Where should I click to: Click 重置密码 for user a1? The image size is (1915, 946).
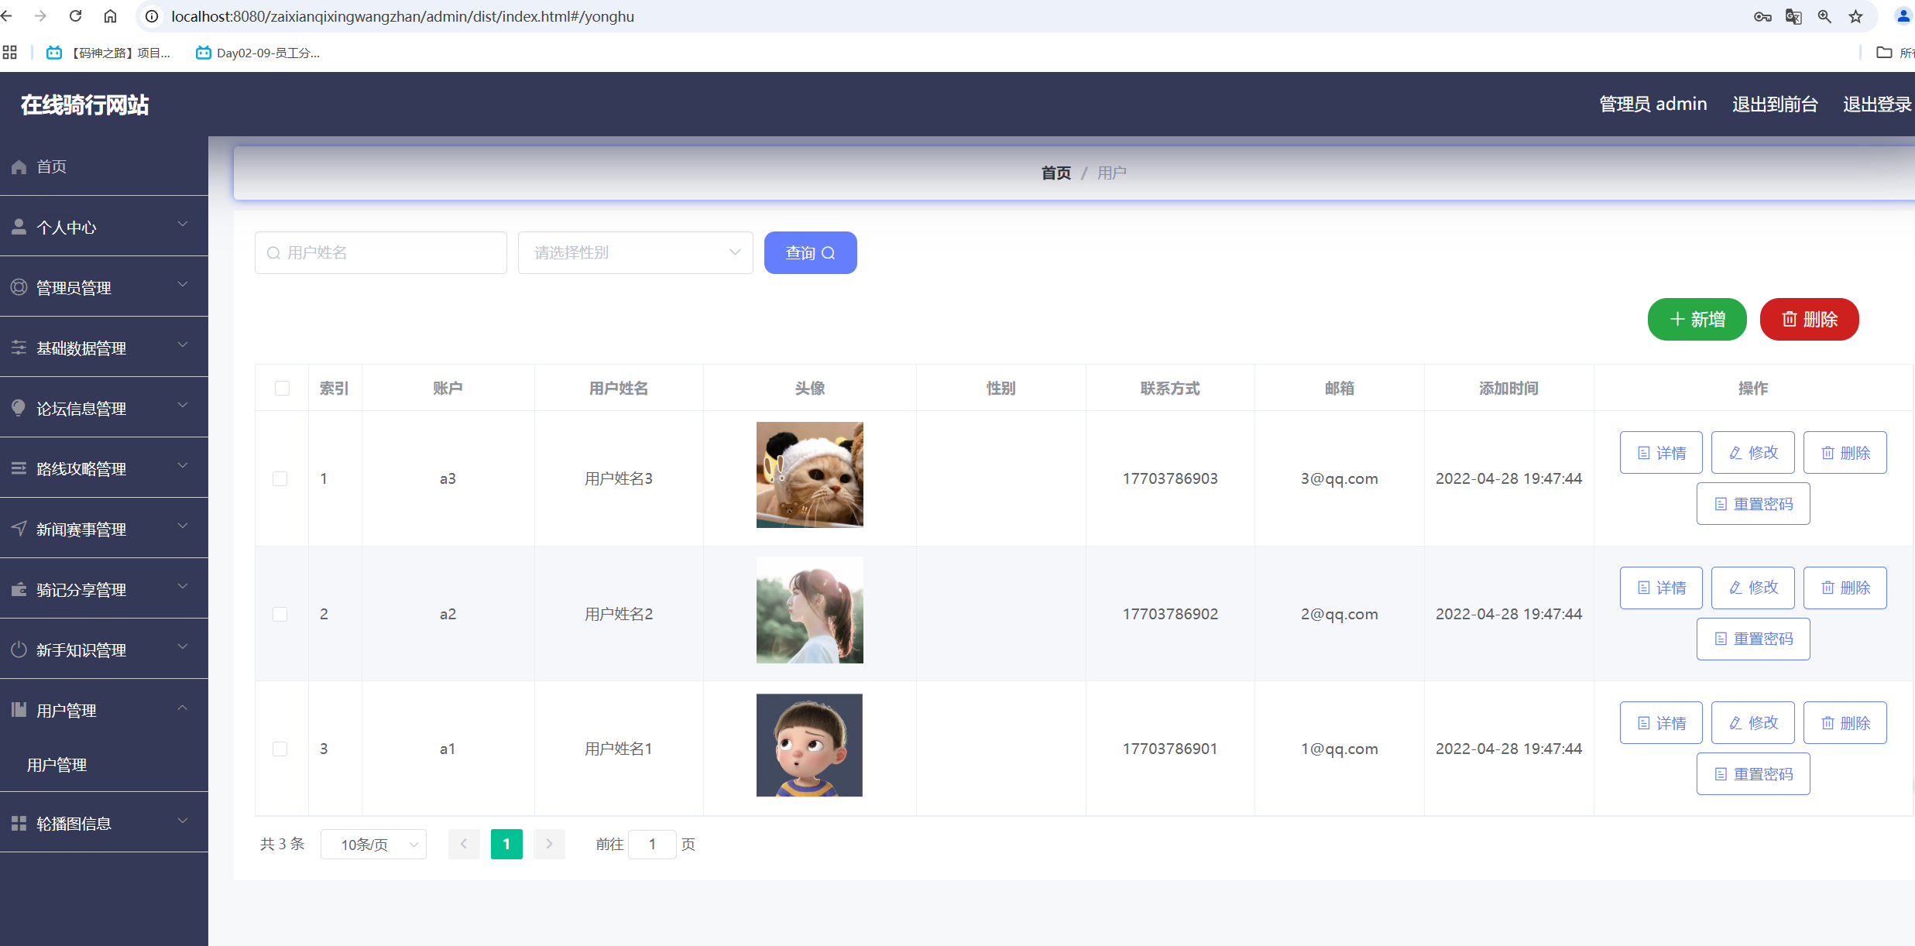click(1753, 773)
